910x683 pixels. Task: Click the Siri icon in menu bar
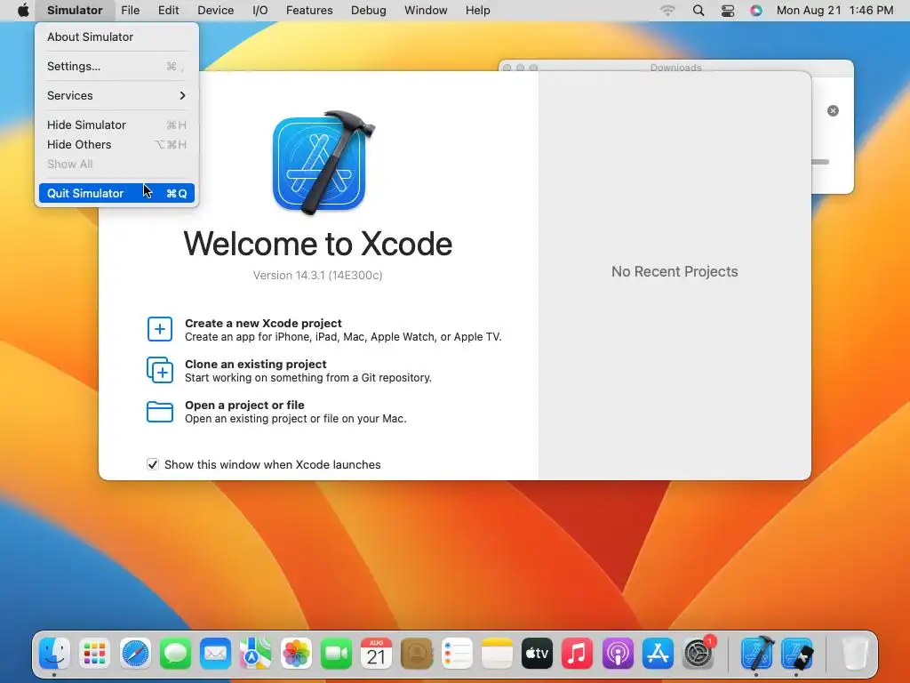(755, 10)
